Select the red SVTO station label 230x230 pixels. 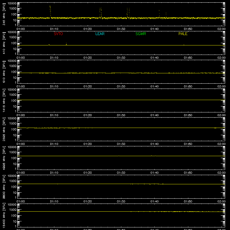pyautogui.click(x=58, y=34)
